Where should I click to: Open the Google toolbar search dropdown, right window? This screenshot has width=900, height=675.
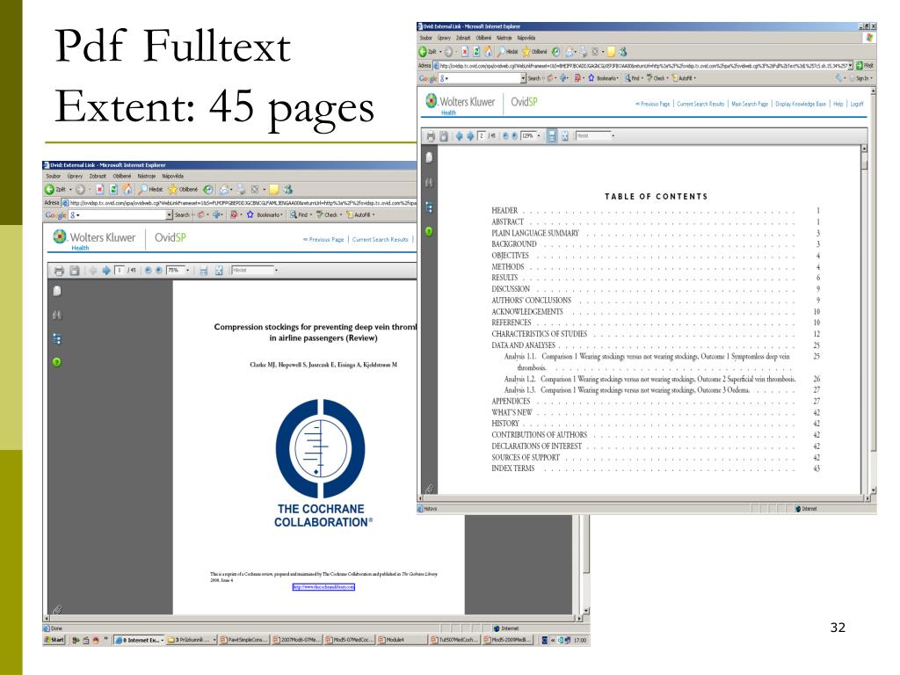pyautogui.click(x=523, y=78)
